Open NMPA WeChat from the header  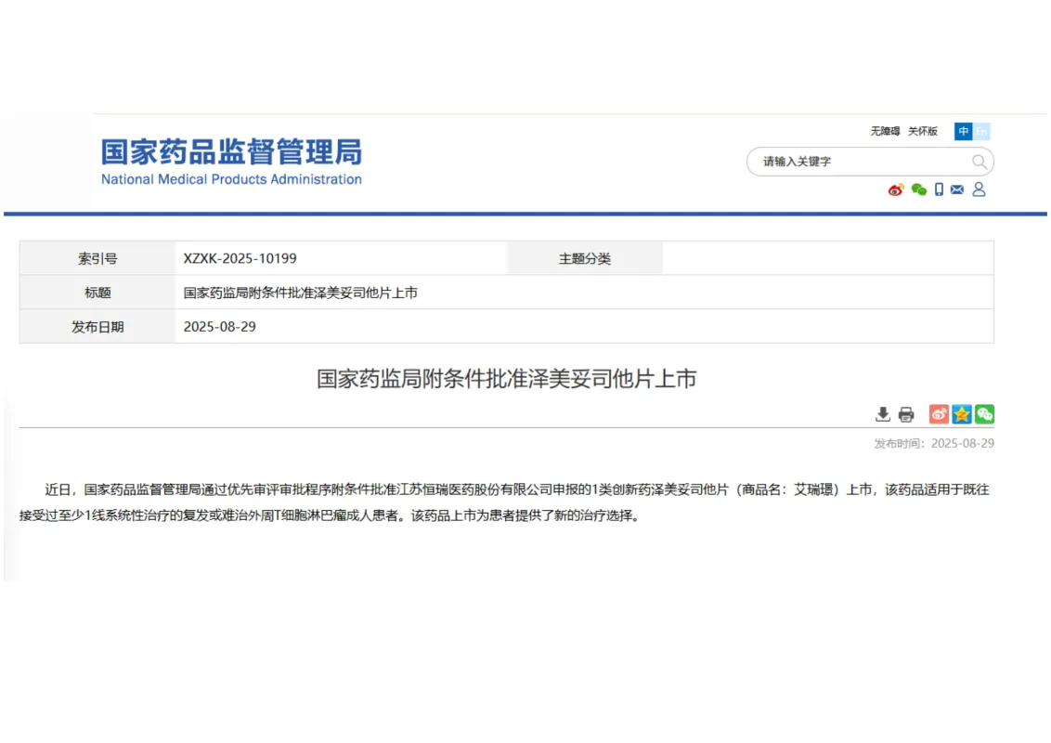coord(919,189)
